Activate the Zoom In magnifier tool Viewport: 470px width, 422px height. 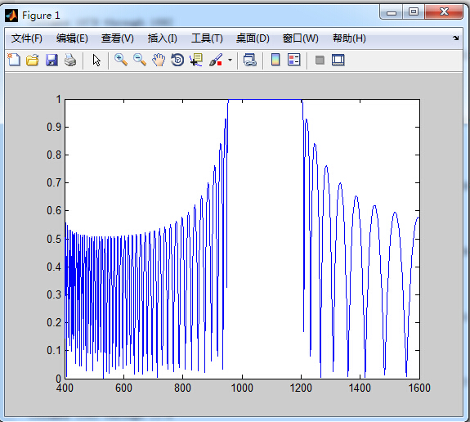(121, 60)
